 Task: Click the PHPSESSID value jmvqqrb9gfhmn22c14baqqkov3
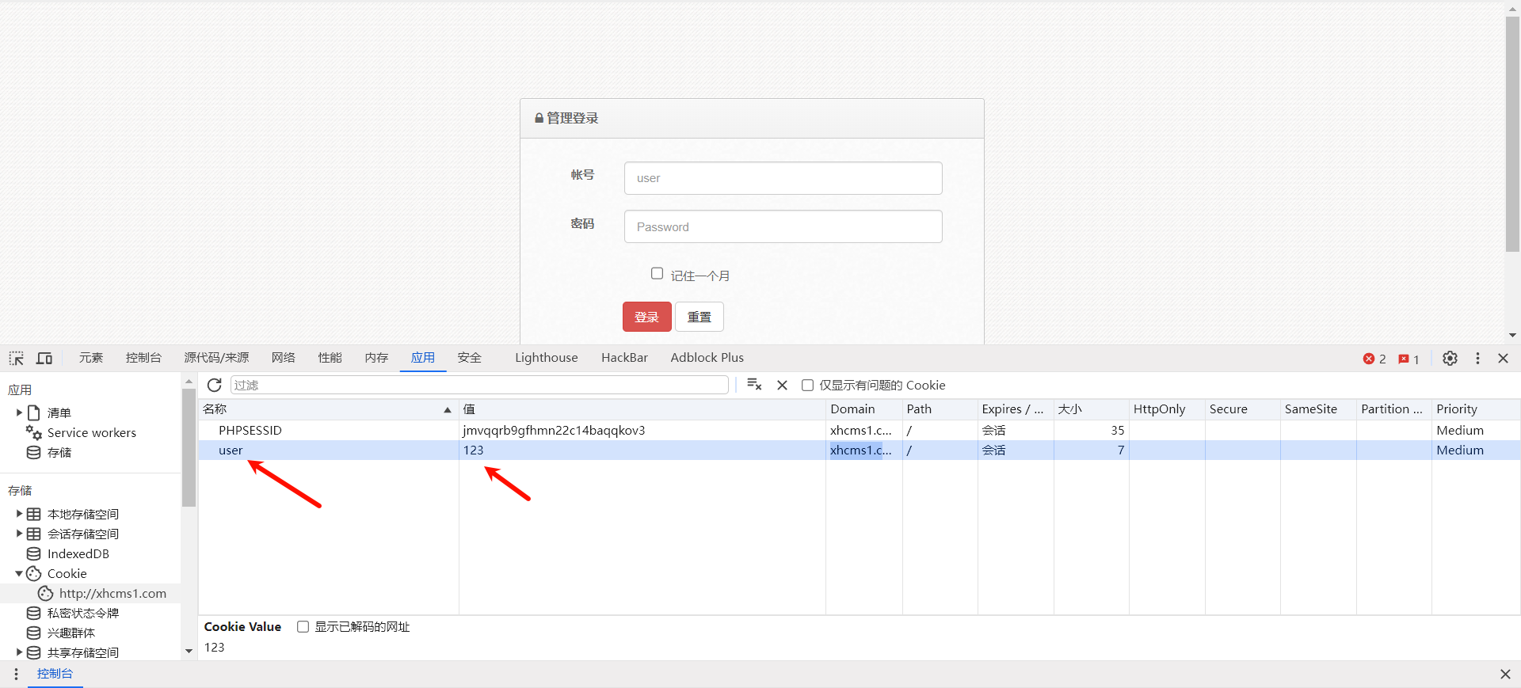click(554, 430)
